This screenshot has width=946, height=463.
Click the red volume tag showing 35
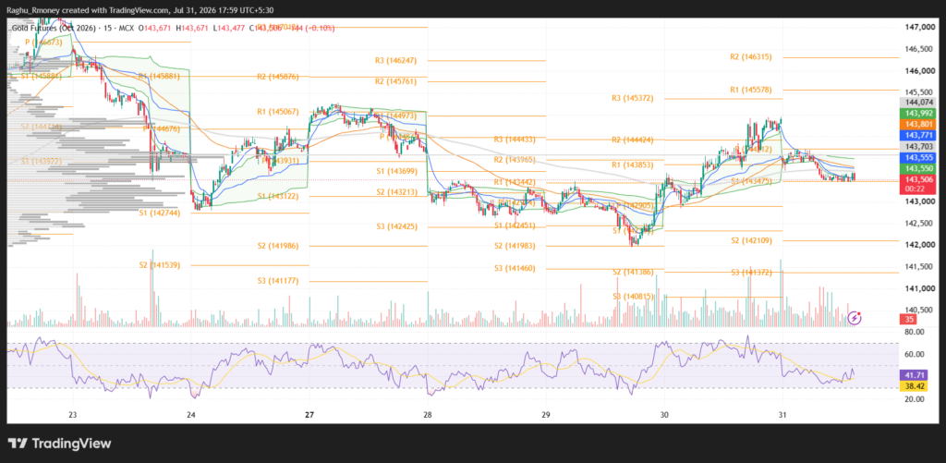tap(907, 320)
